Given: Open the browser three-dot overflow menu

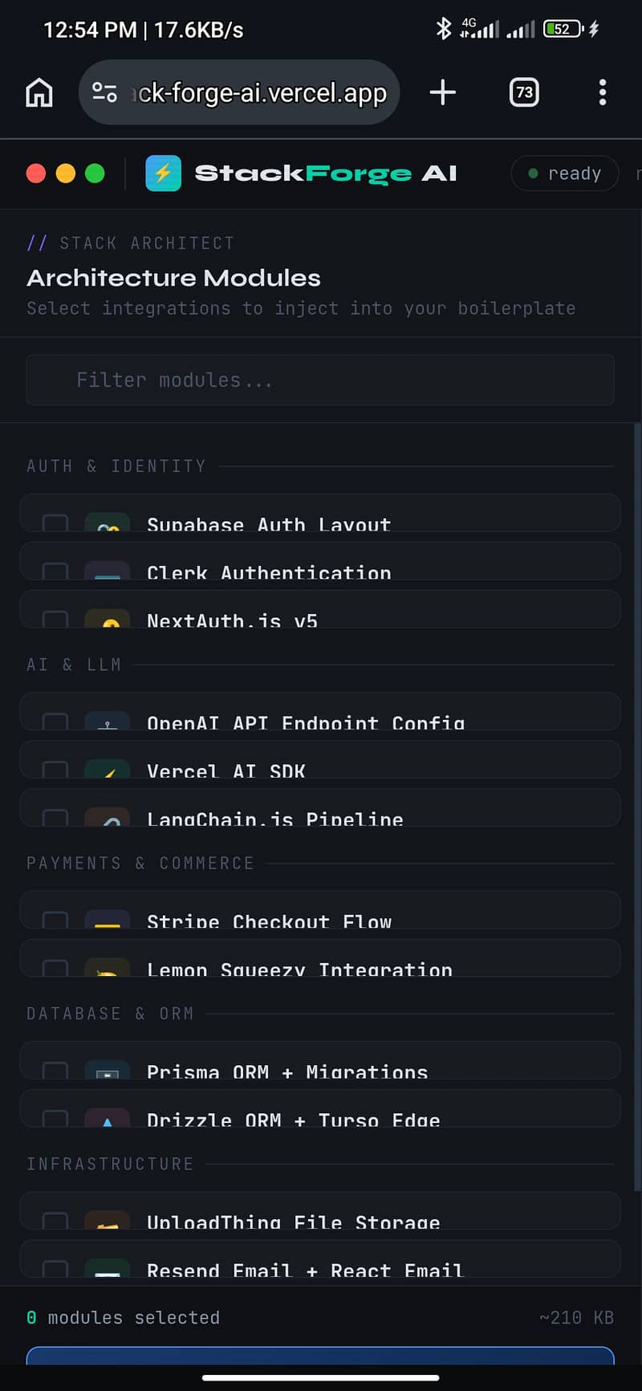Looking at the screenshot, I should coord(603,92).
